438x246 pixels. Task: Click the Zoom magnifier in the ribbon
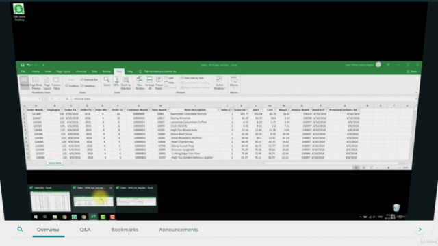107,81
